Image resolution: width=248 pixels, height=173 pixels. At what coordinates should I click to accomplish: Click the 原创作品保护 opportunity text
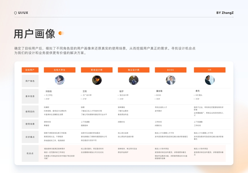123,153
